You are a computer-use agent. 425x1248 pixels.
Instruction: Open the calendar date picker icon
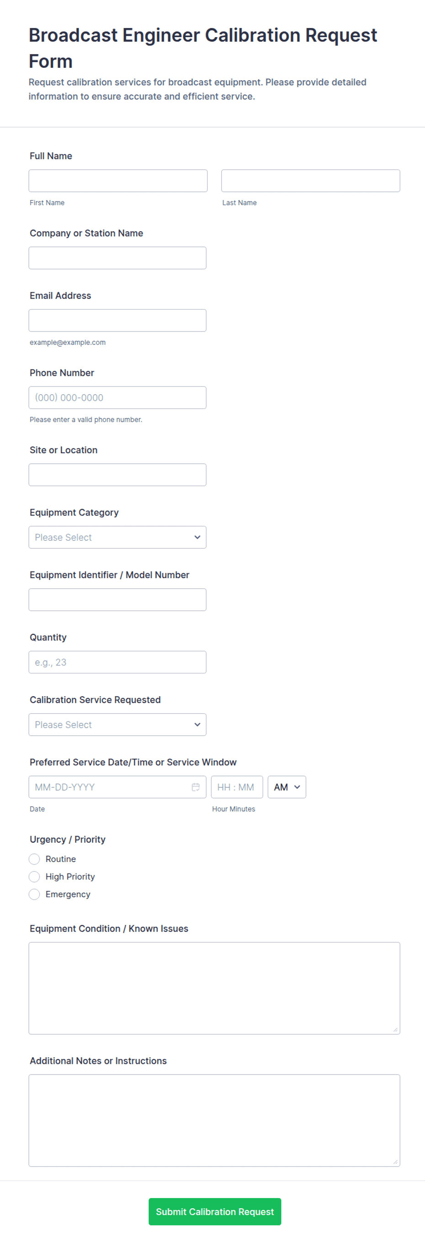pos(195,787)
